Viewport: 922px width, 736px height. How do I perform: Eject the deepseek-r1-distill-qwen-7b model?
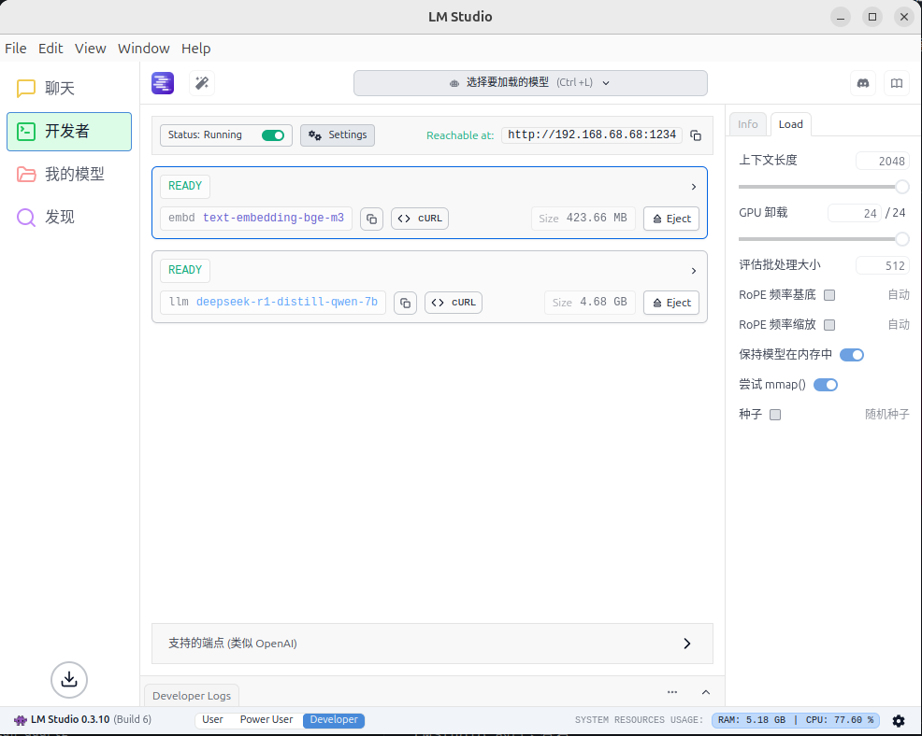670,303
